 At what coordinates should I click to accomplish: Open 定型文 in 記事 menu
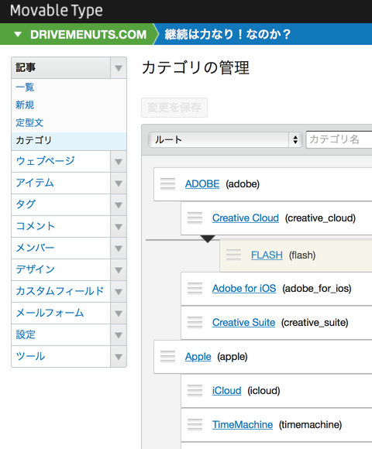(29, 122)
